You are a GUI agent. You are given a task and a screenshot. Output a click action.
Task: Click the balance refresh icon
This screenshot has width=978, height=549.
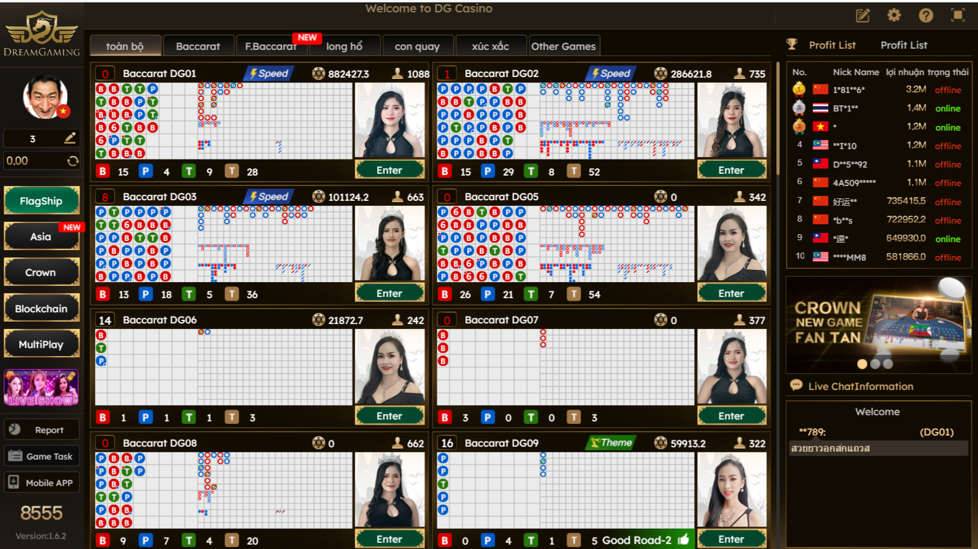(73, 161)
